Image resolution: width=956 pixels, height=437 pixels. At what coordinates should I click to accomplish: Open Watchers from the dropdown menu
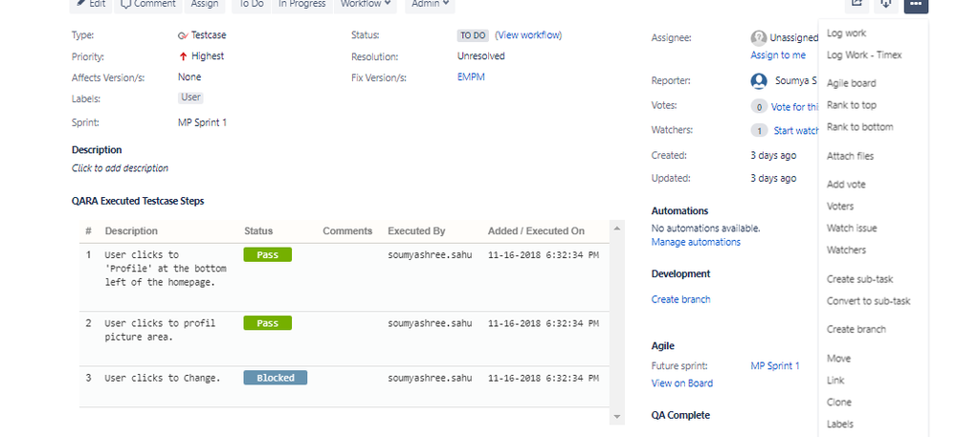(846, 250)
